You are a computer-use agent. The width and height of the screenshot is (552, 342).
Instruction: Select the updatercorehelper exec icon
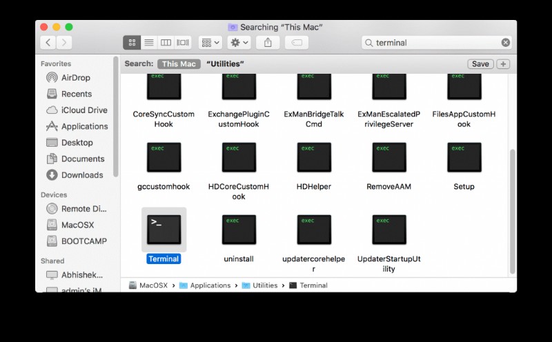[x=314, y=230]
